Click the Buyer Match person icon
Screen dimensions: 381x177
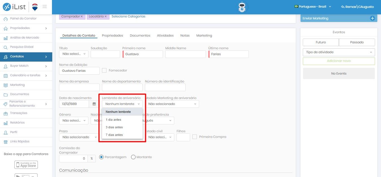point(6,66)
